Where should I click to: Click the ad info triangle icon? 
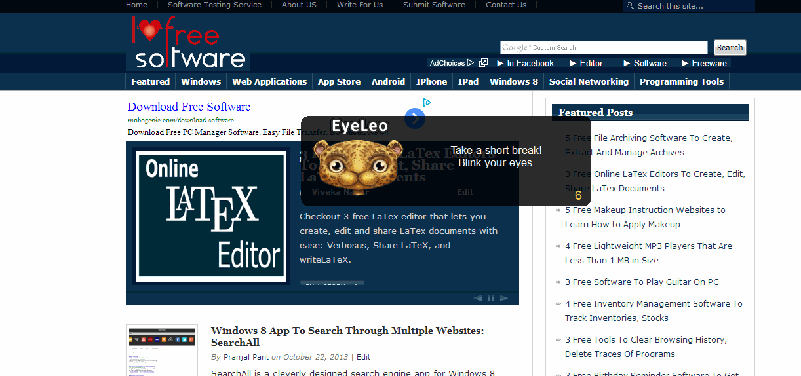pos(427,102)
